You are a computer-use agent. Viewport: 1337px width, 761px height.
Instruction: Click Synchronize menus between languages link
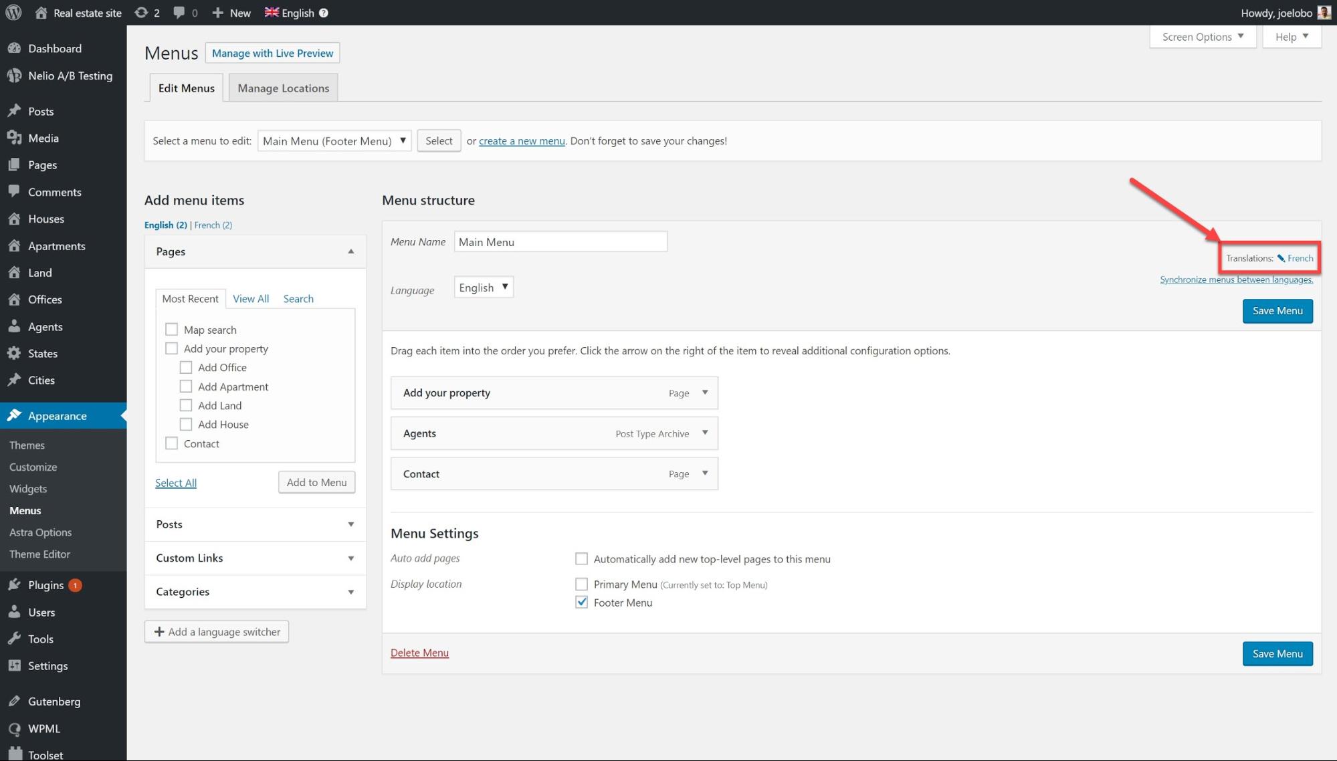pyautogui.click(x=1236, y=280)
